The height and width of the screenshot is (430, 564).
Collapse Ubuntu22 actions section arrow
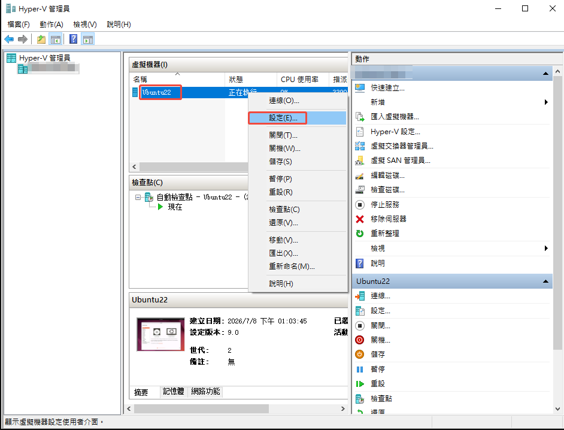pos(545,281)
